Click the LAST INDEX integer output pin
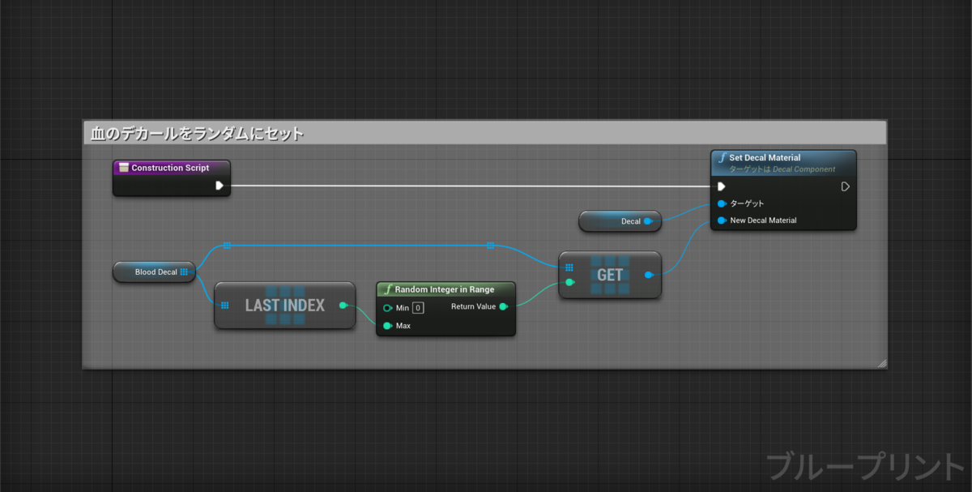972x492 pixels. (x=343, y=306)
